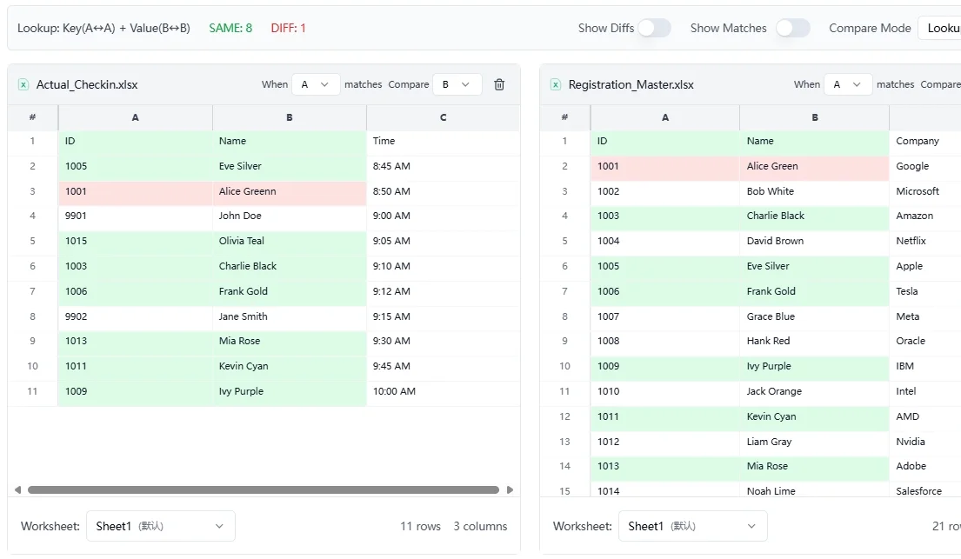Delete Actual_Checkin.xlsx via the trash icon
Image resolution: width=961 pixels, height=559 pixels.
coord(499,84)
